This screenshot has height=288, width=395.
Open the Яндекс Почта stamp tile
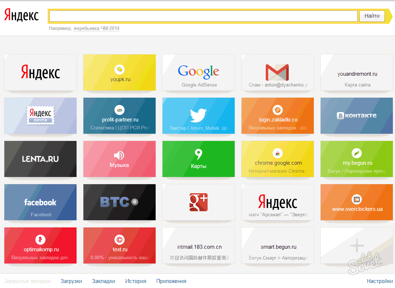pyautogui.click(x=40, y=116)
